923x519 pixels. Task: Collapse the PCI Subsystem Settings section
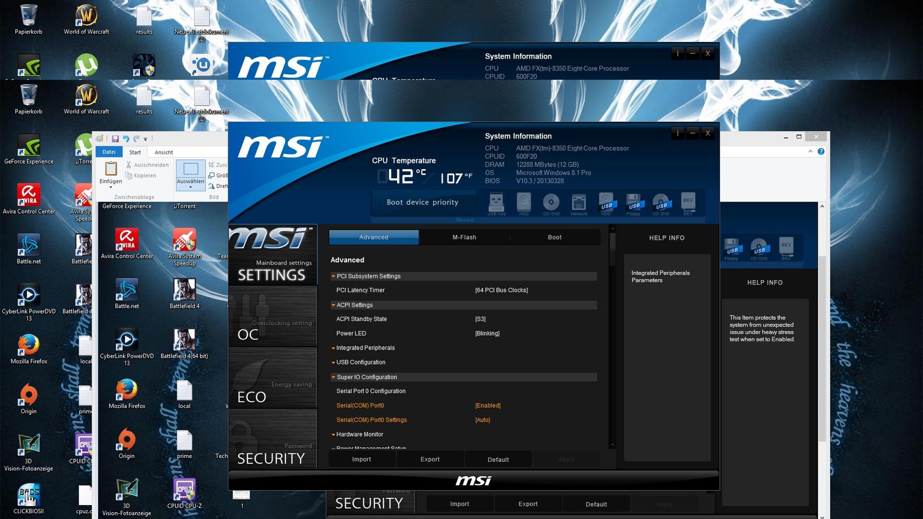tap(333, 277)
